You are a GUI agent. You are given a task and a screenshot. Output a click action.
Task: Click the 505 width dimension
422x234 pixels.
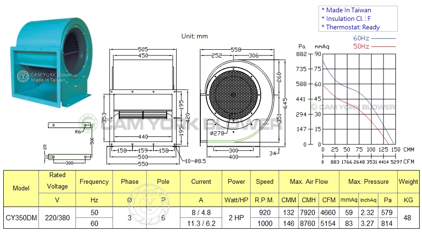pos(143,49)
